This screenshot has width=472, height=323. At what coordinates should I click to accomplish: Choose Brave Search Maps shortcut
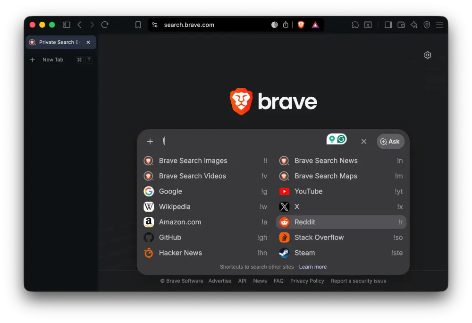click(x=341, y=176)
